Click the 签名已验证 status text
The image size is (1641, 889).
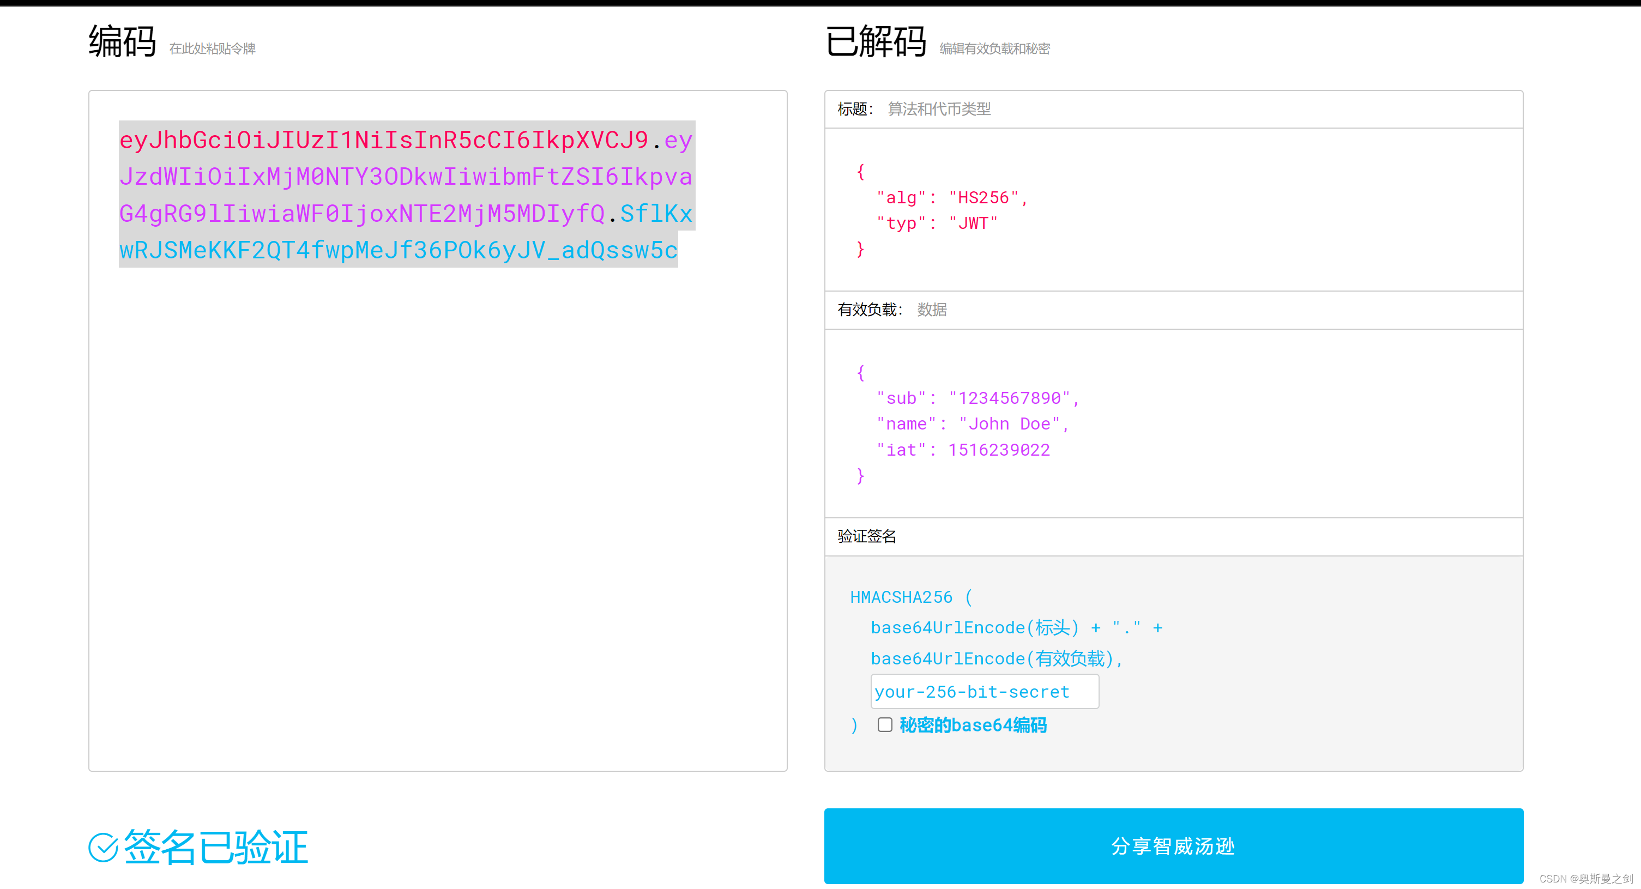pos(216,848)
